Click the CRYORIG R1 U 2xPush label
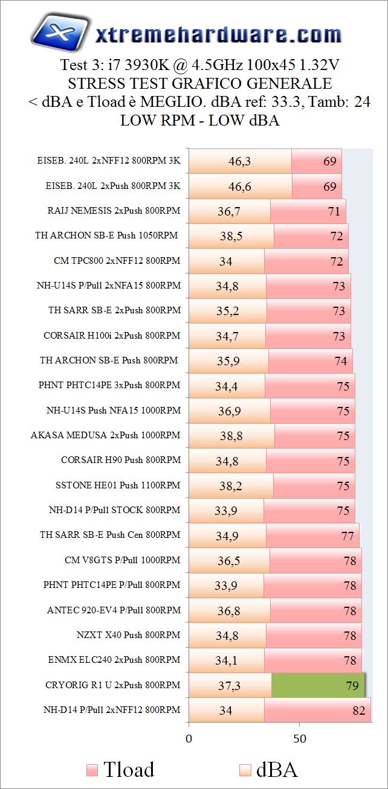The height and width of the screenshot is (789, 388). (x=112, y=685)
